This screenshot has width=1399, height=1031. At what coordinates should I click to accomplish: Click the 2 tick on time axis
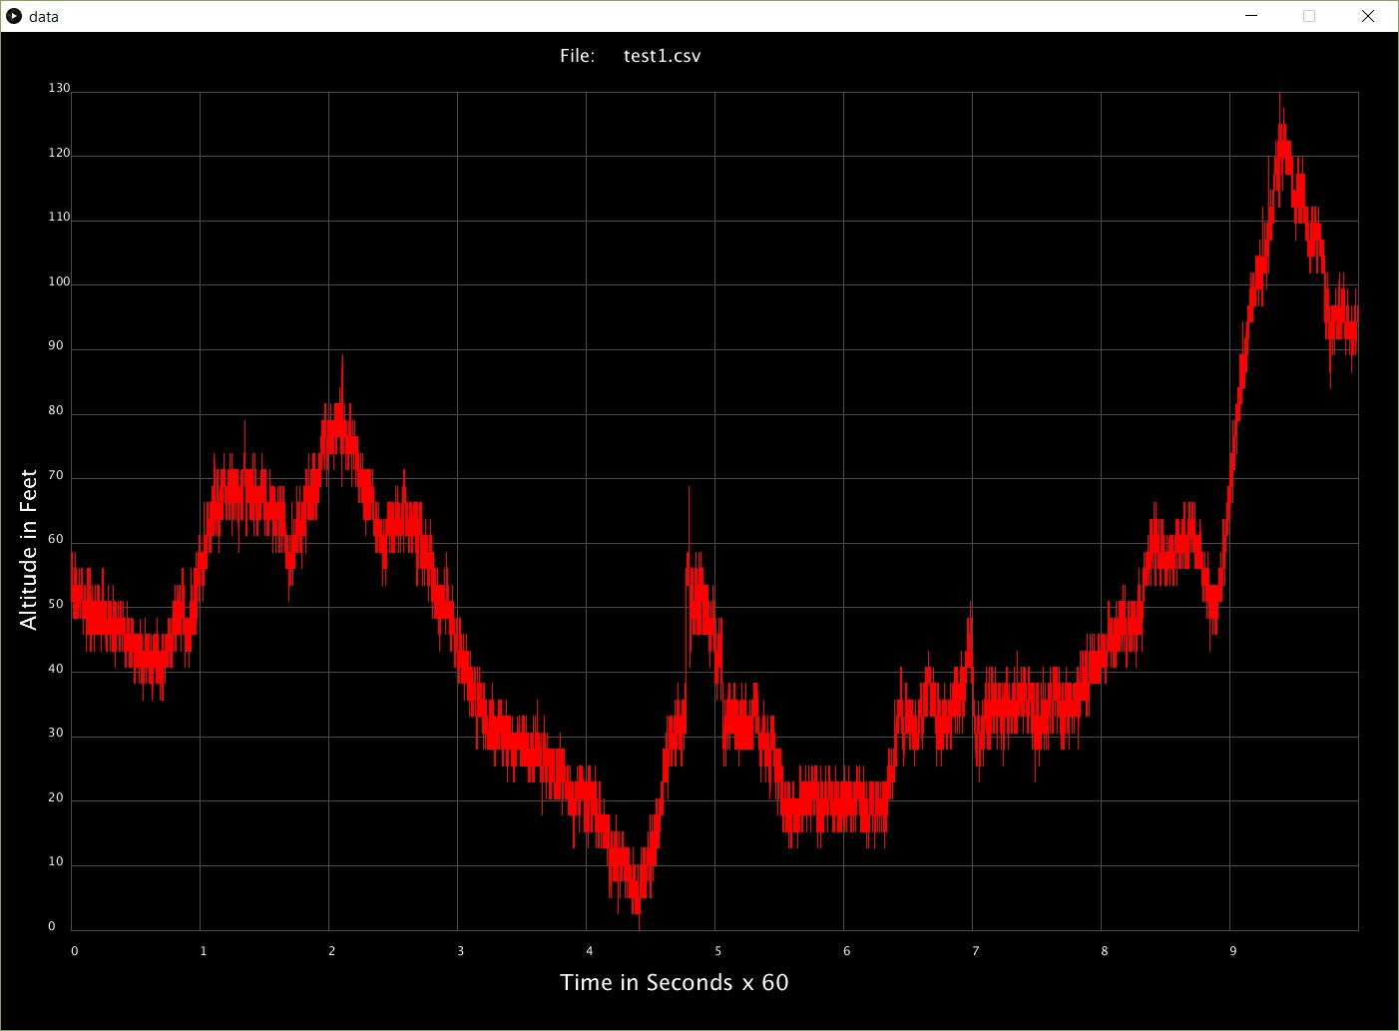(x=331, y=951)
